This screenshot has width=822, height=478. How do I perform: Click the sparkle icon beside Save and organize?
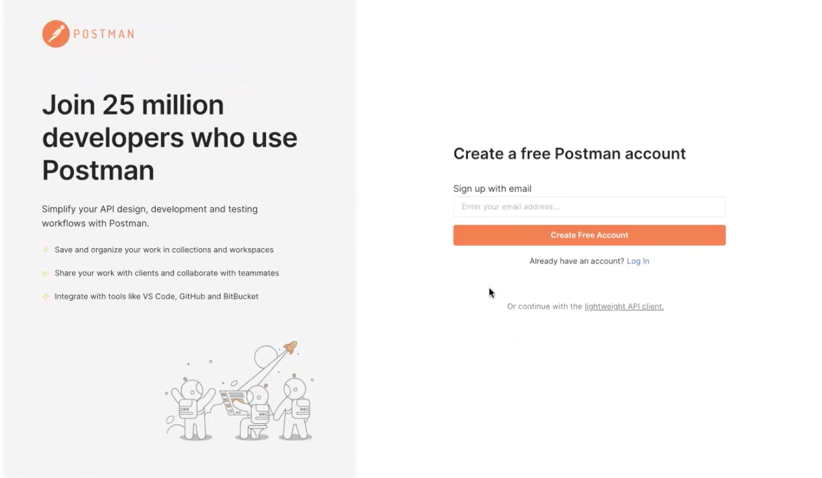tap(45, 250)
